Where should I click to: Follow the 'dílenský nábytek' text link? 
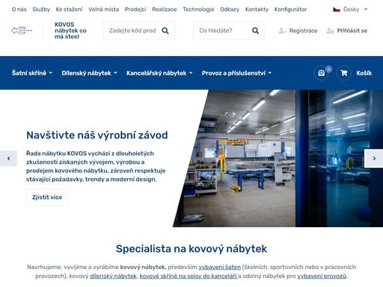(x=113, y=276)
